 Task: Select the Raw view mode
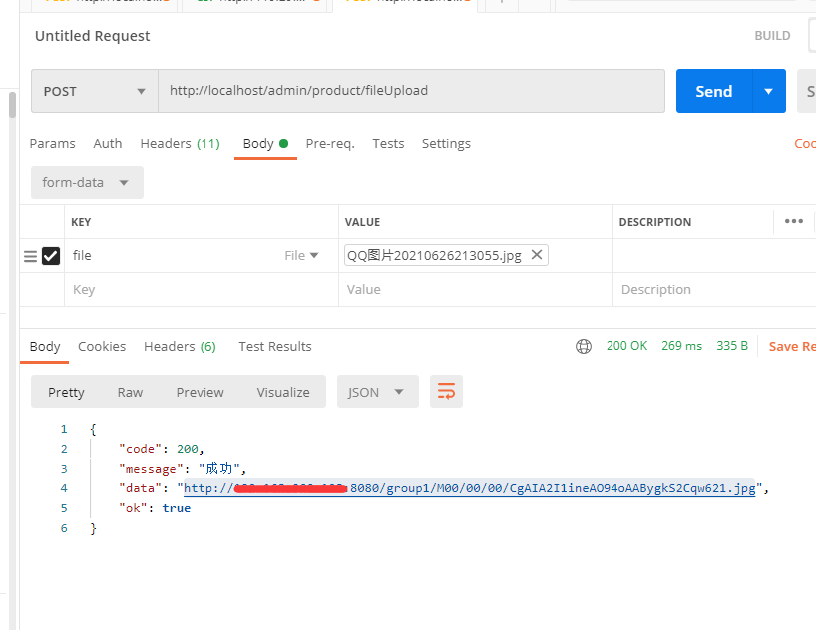[130, 392]
